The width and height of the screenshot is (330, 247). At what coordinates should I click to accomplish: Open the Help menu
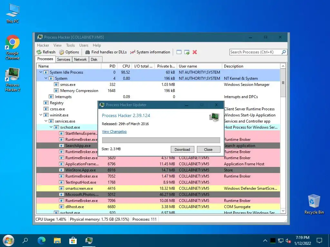click(97, 45)
